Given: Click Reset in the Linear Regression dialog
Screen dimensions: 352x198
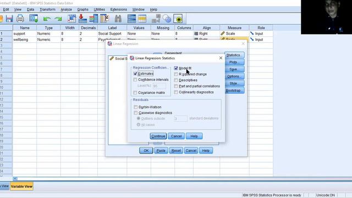Looking at the screenshot, I should (176, 150).
